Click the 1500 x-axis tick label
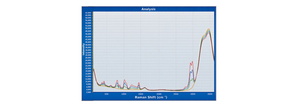The image size is (299, 108). (x=141, y=94)
